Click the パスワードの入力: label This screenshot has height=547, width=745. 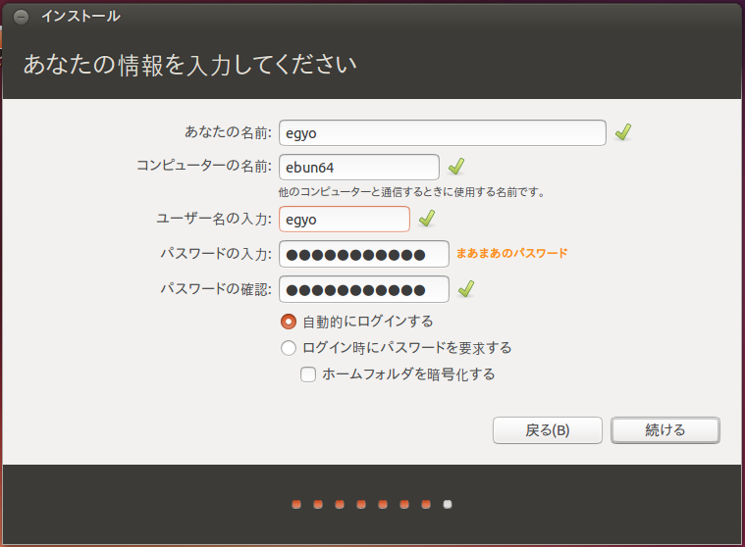tap(216, 254)
